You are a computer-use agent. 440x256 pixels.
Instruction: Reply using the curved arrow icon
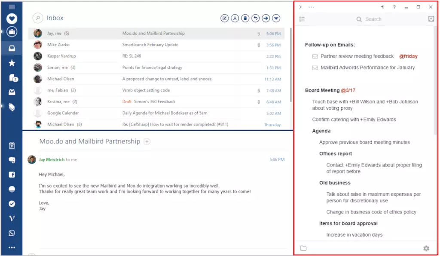coord(255,18)
